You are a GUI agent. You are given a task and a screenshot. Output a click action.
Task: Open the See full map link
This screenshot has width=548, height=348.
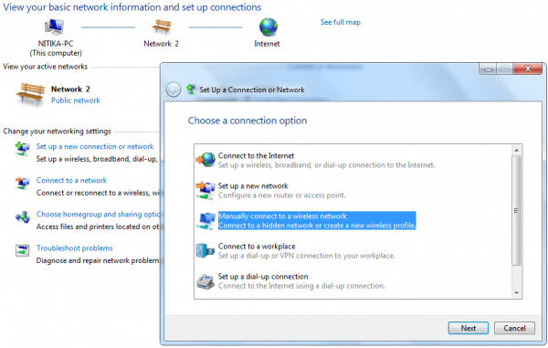click(341, 22)
